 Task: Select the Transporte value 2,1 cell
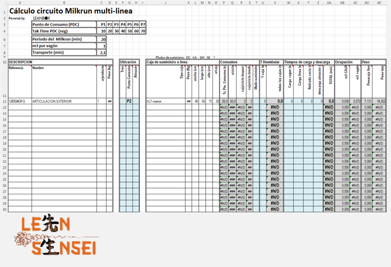tap(103, 53)
